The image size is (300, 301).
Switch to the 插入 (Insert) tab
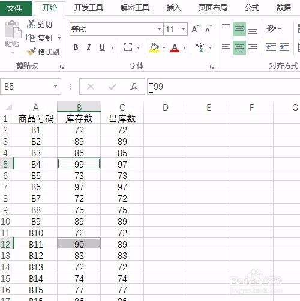(x=174, y=8)
